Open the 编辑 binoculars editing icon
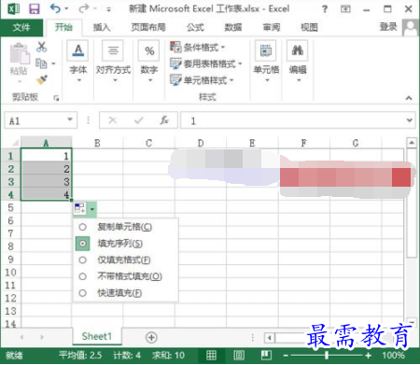 [298, 50]
